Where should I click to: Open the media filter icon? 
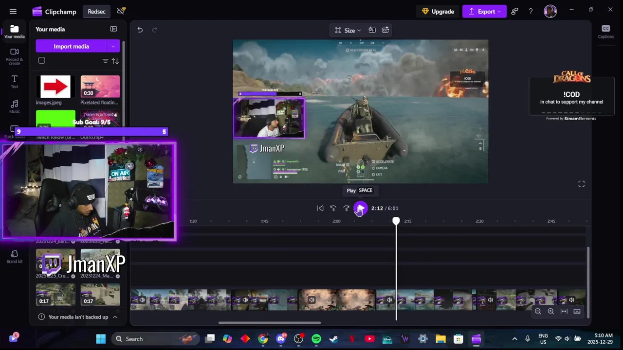click(105, 61)
